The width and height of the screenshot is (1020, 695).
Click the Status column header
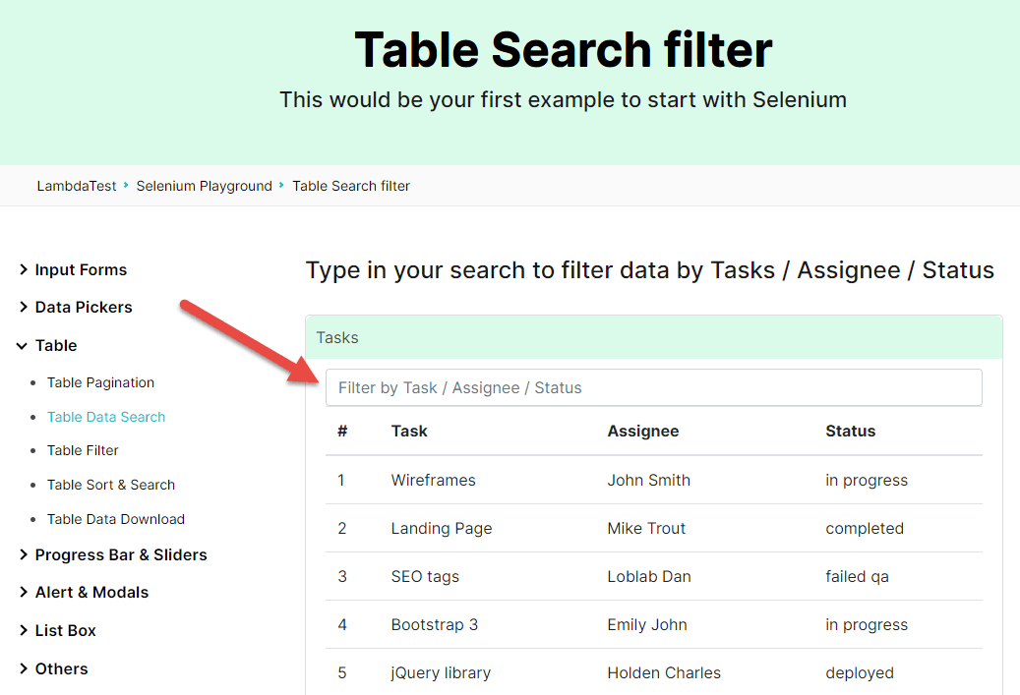tap(850, 431)
